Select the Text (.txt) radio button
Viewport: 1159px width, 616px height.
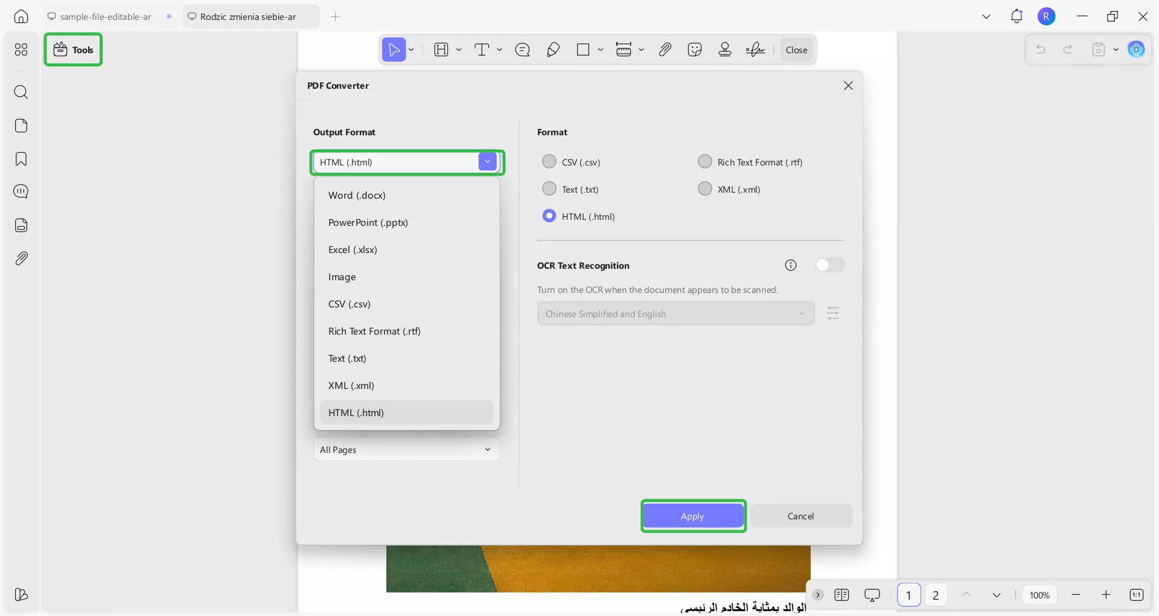(x=549, y=188)
